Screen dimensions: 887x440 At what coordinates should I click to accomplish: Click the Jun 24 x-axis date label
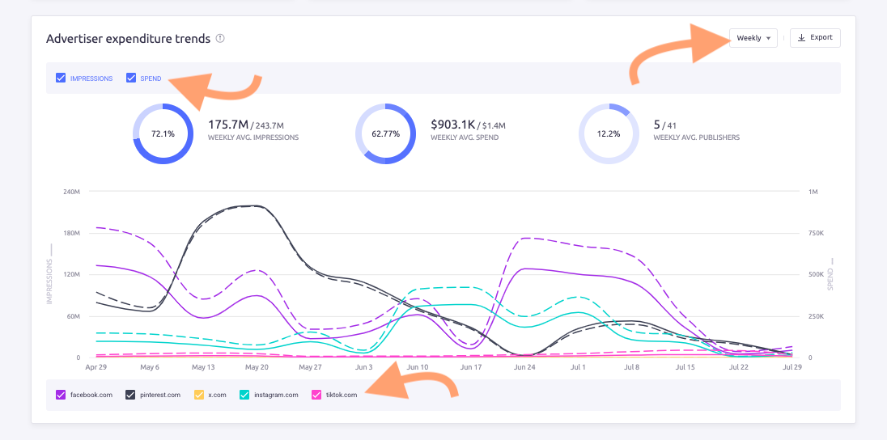[x=524, y=367]
